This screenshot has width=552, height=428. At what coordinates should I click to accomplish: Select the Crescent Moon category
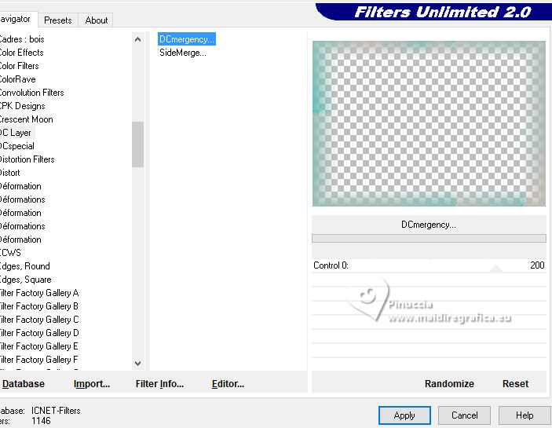click(27, 119)
